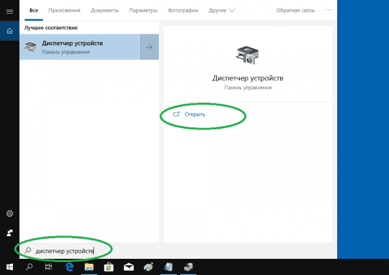Expand the arrow beside Диспетчер устройств result
Viewport: 389px width, 275px height.
click(x=149, y=47)
